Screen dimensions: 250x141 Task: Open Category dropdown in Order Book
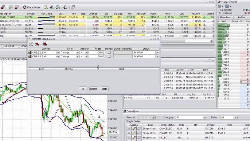click(x=205, y=118)
